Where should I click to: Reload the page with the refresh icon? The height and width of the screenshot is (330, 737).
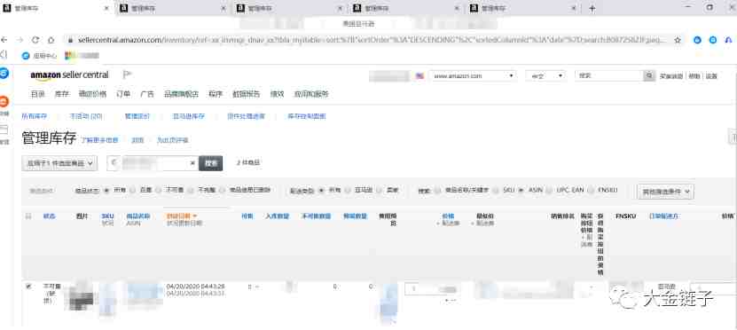coord(35,40)
